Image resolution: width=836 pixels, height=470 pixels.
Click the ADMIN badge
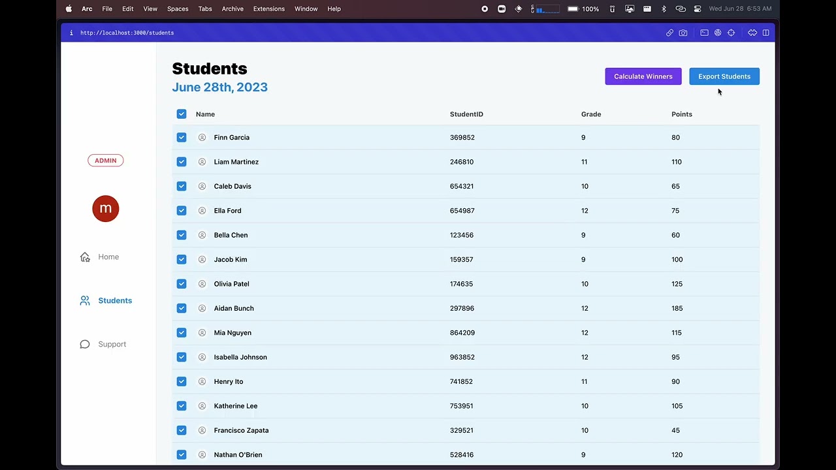pyautogui.click(x=106, y=161)
